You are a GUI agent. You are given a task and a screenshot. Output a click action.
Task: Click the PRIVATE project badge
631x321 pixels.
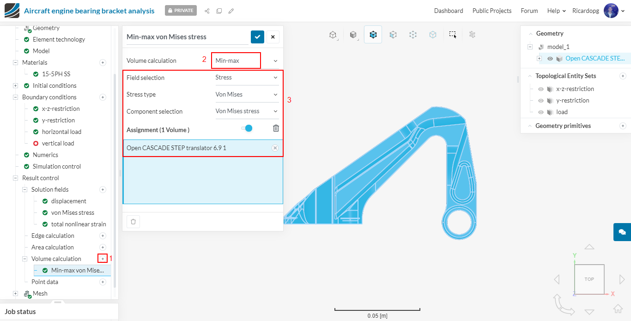pyautogui.click(x=181, y=10)
